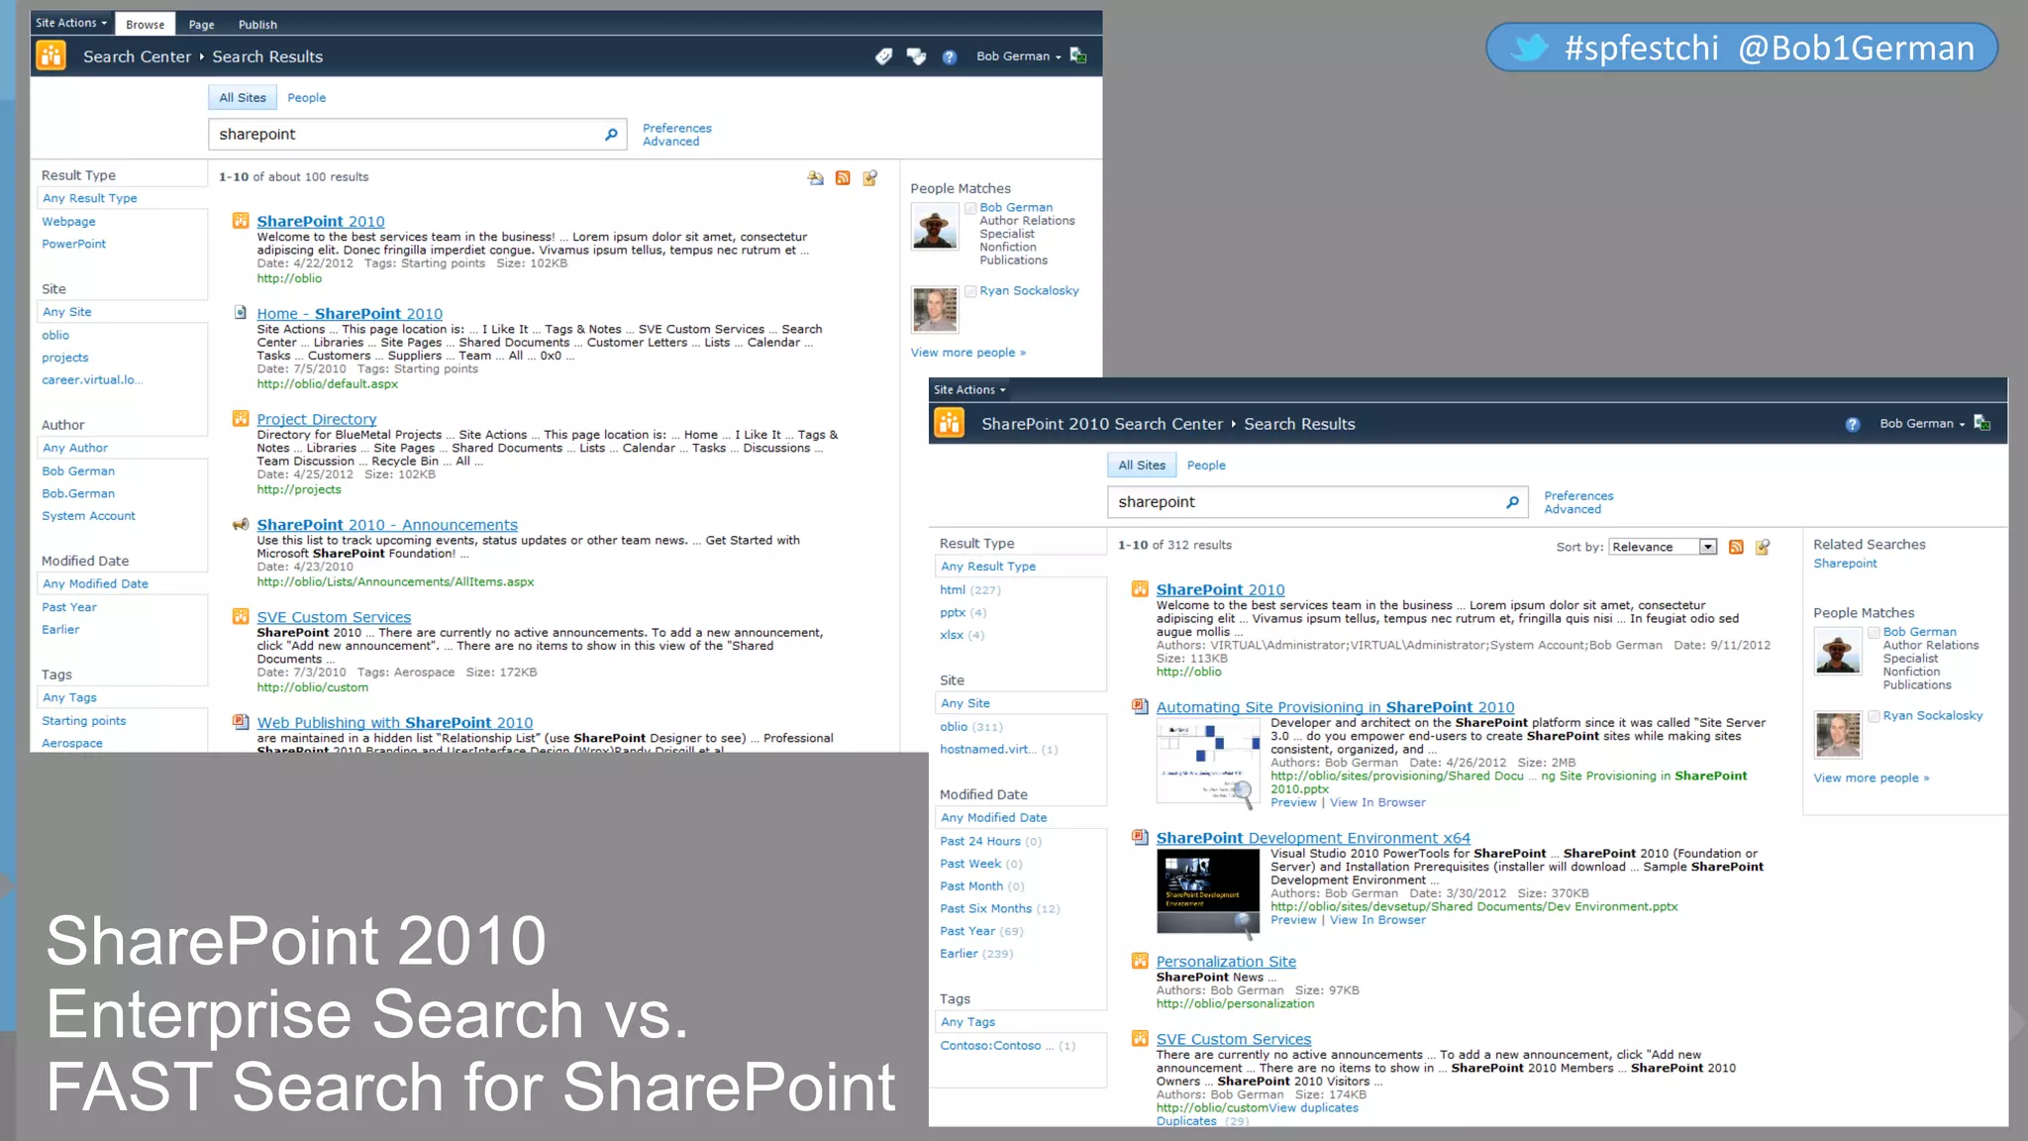Open RSS feed icon in Search Center window
Viewport: 2028px width, 1141px height.
click(x=843, y=177)
